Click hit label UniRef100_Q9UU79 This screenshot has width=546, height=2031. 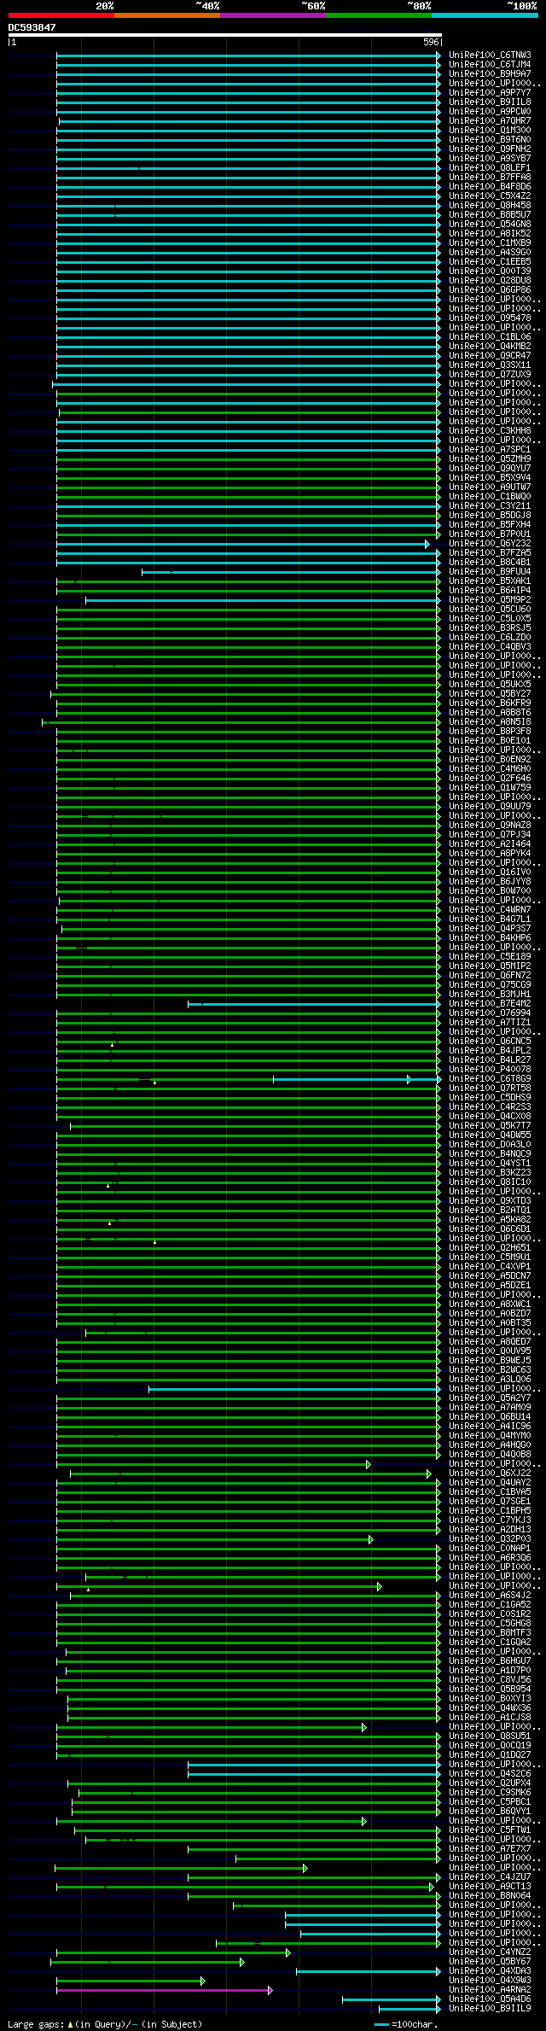(490, 807)
